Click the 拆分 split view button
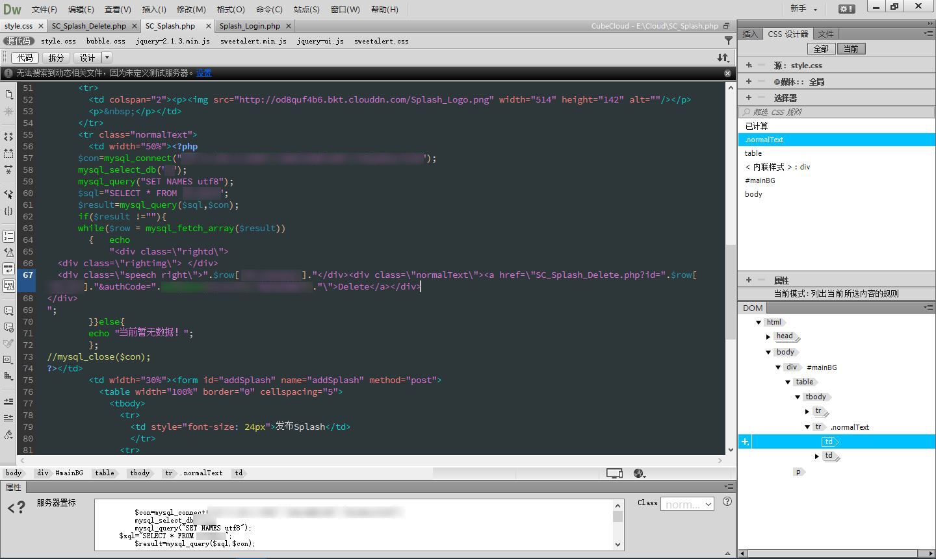936x559 pixels. pos(57,58)
